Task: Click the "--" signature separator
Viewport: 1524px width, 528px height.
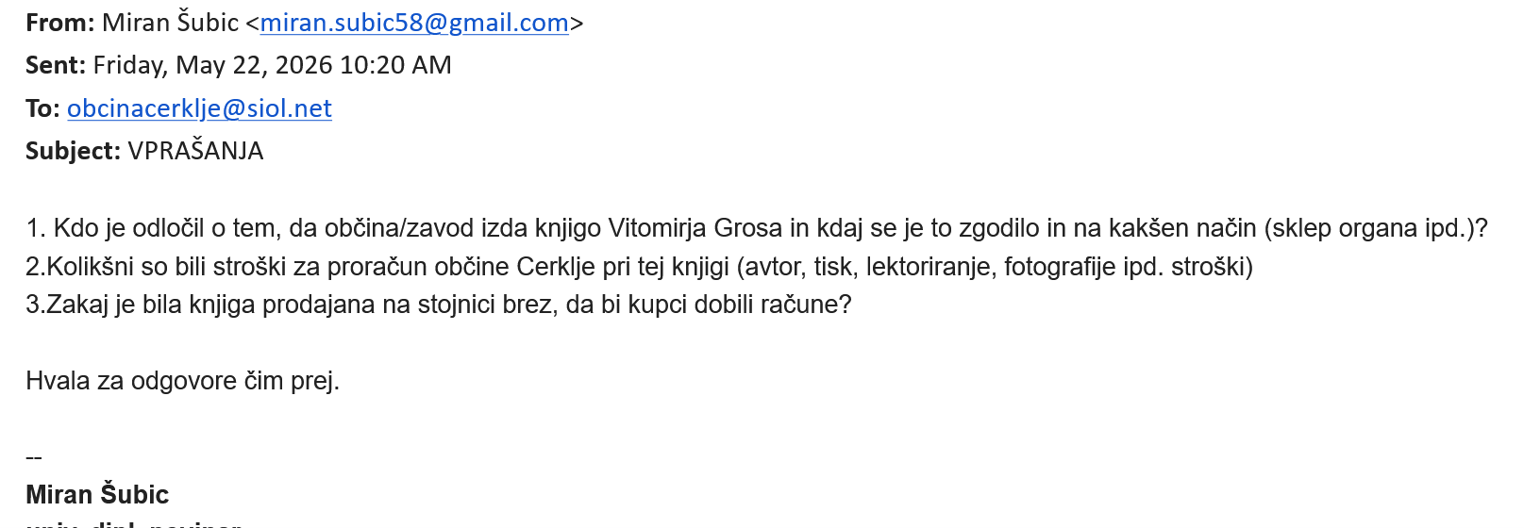Action: pos(34,457)
